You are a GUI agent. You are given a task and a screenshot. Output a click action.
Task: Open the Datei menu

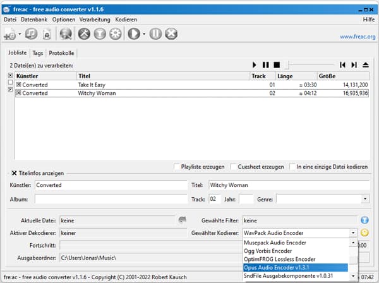point(10,20)
